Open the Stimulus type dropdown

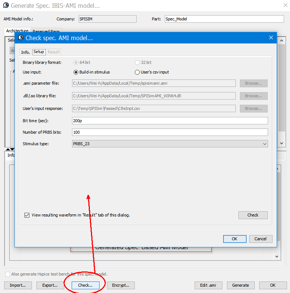(170, 144)
